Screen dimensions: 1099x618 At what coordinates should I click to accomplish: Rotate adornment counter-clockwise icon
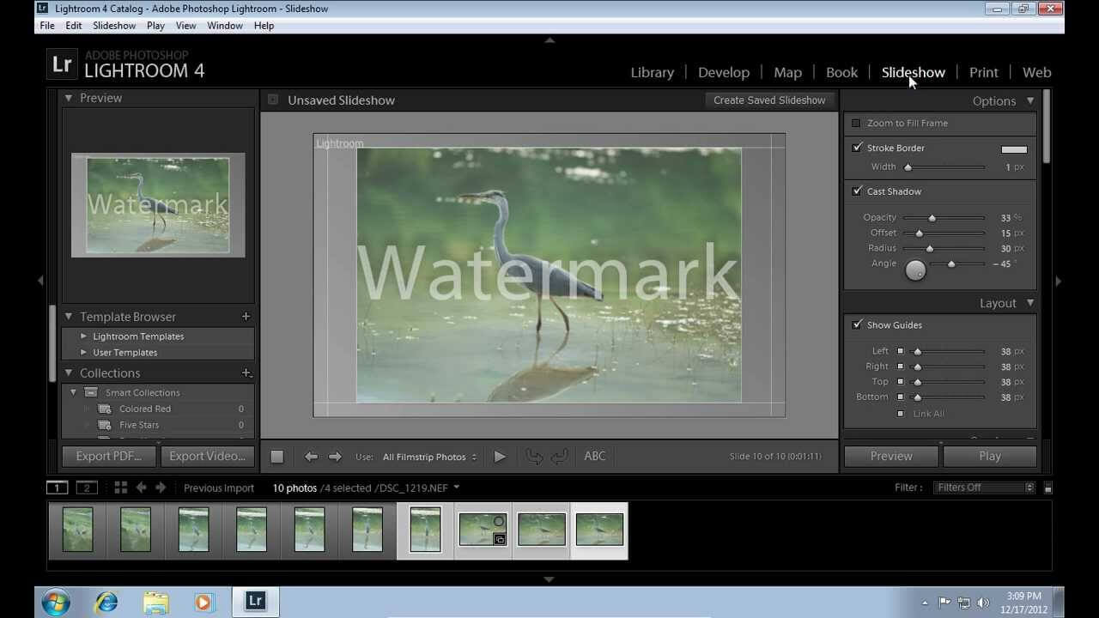click(534, 457)
